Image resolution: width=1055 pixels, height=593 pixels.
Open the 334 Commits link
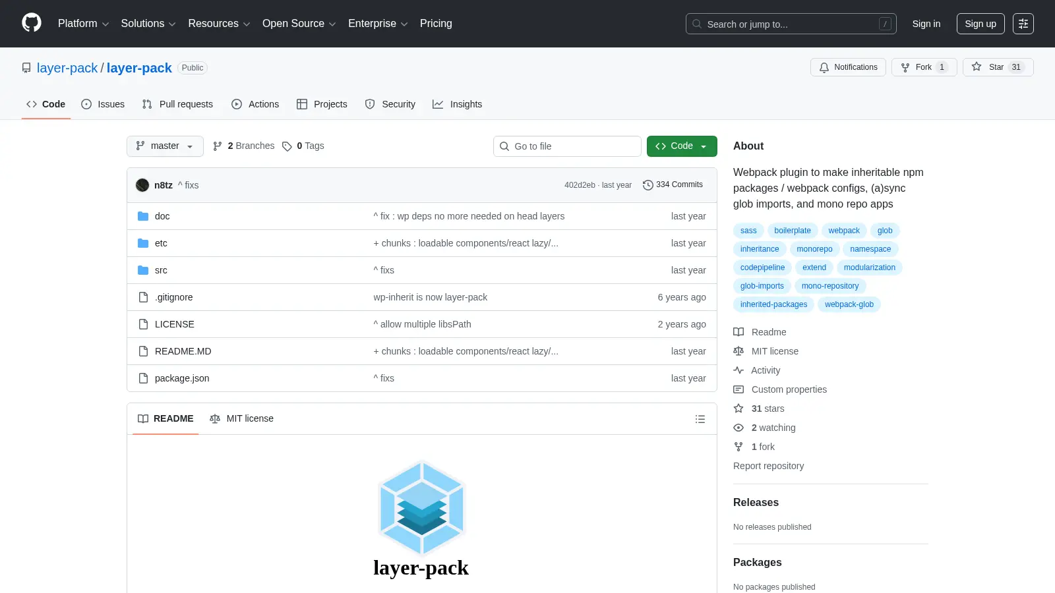click(673, 185)
